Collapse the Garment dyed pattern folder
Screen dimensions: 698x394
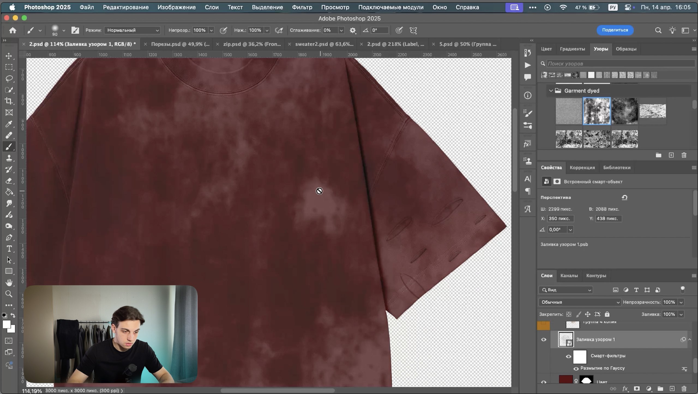(x=551, y=91)
